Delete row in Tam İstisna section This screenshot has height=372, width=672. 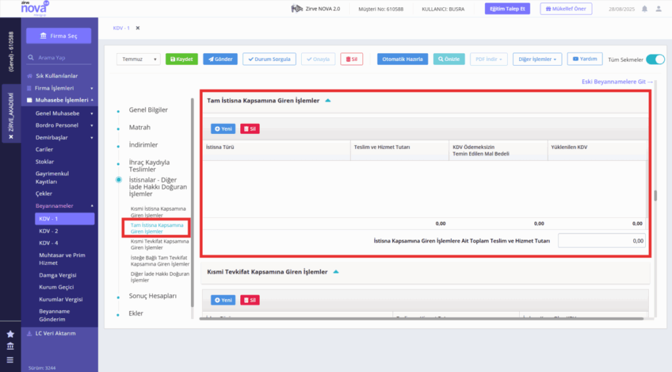tap(250, 129)
